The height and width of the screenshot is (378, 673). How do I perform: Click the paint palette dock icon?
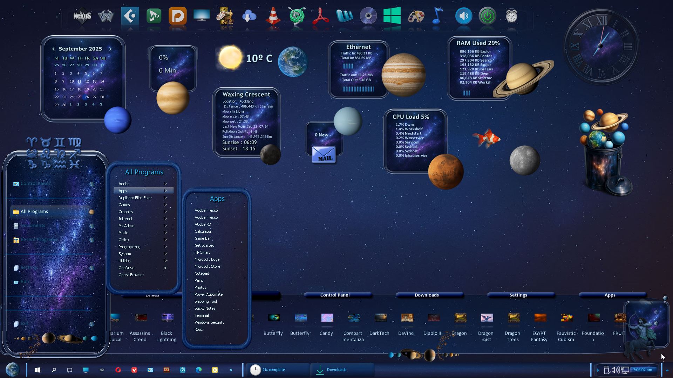coord(416,16)
